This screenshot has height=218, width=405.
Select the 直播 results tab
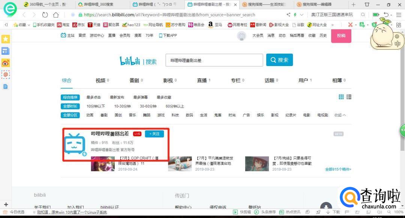click(204, 80)
